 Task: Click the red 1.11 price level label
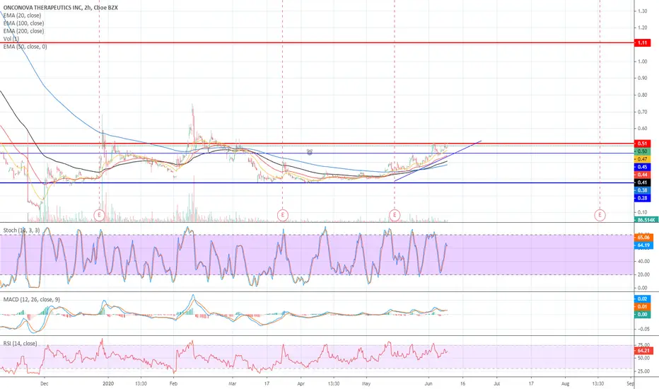point(642,43)
